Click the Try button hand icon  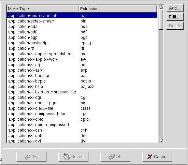(x=27, y=157)
